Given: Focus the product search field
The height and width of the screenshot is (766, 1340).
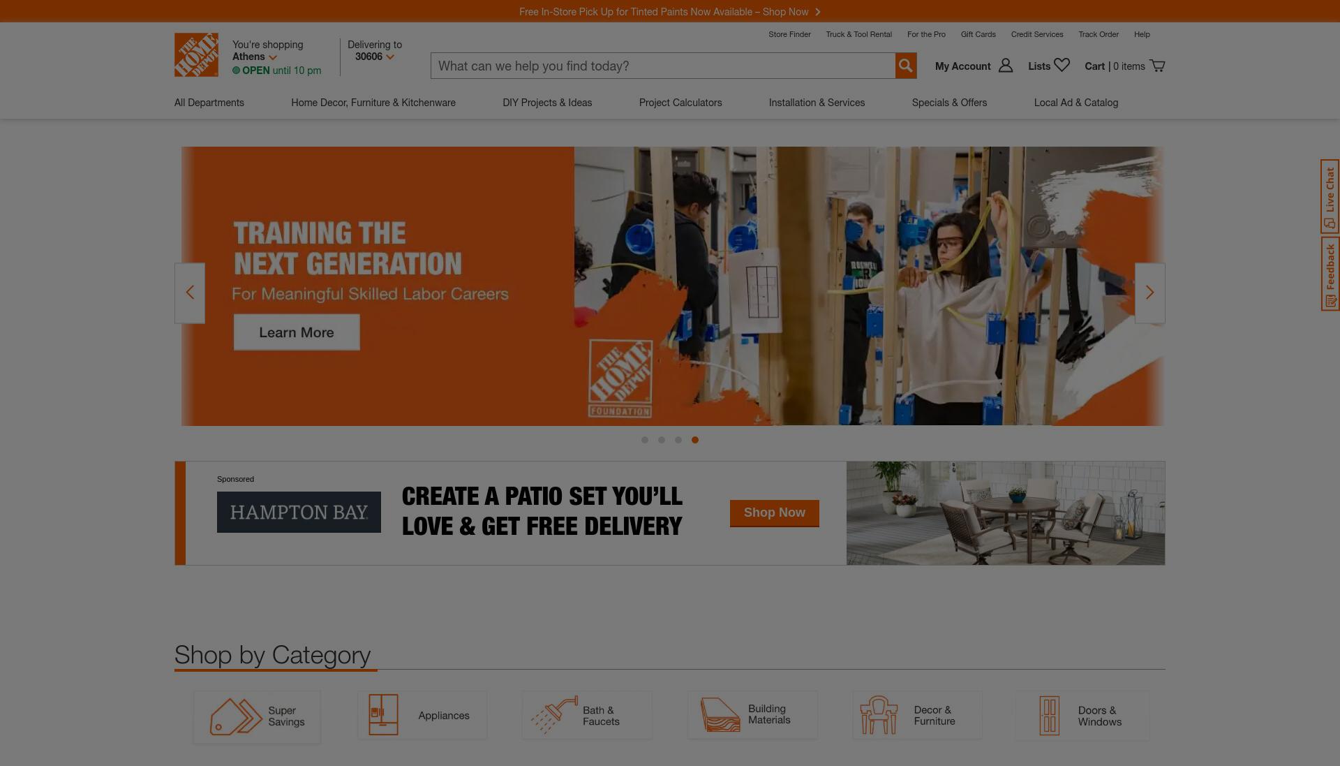Looking at the screenshot, I should click(x=663, y=66).
